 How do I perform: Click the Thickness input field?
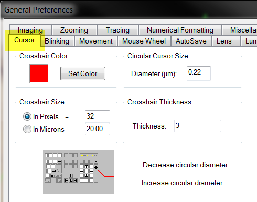pos(198,126)
